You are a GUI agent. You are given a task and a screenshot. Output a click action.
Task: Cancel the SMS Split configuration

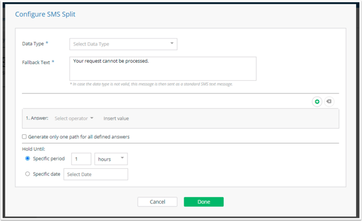[x=157, y=202]
